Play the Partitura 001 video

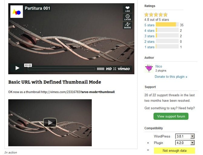coord(17,68)
